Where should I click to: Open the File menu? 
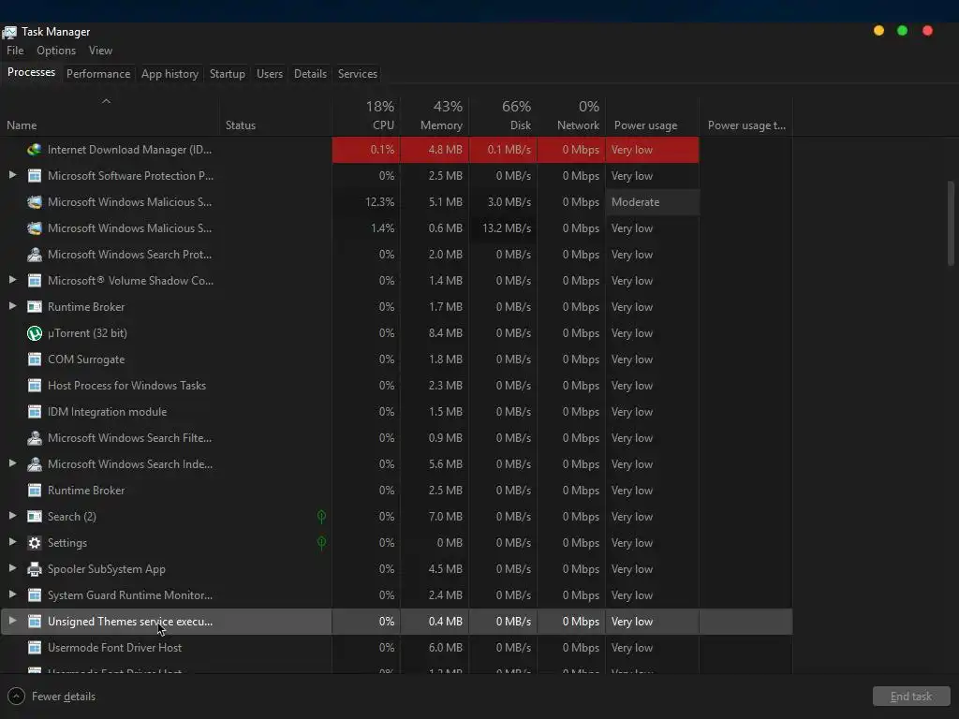tap(15, 51)
